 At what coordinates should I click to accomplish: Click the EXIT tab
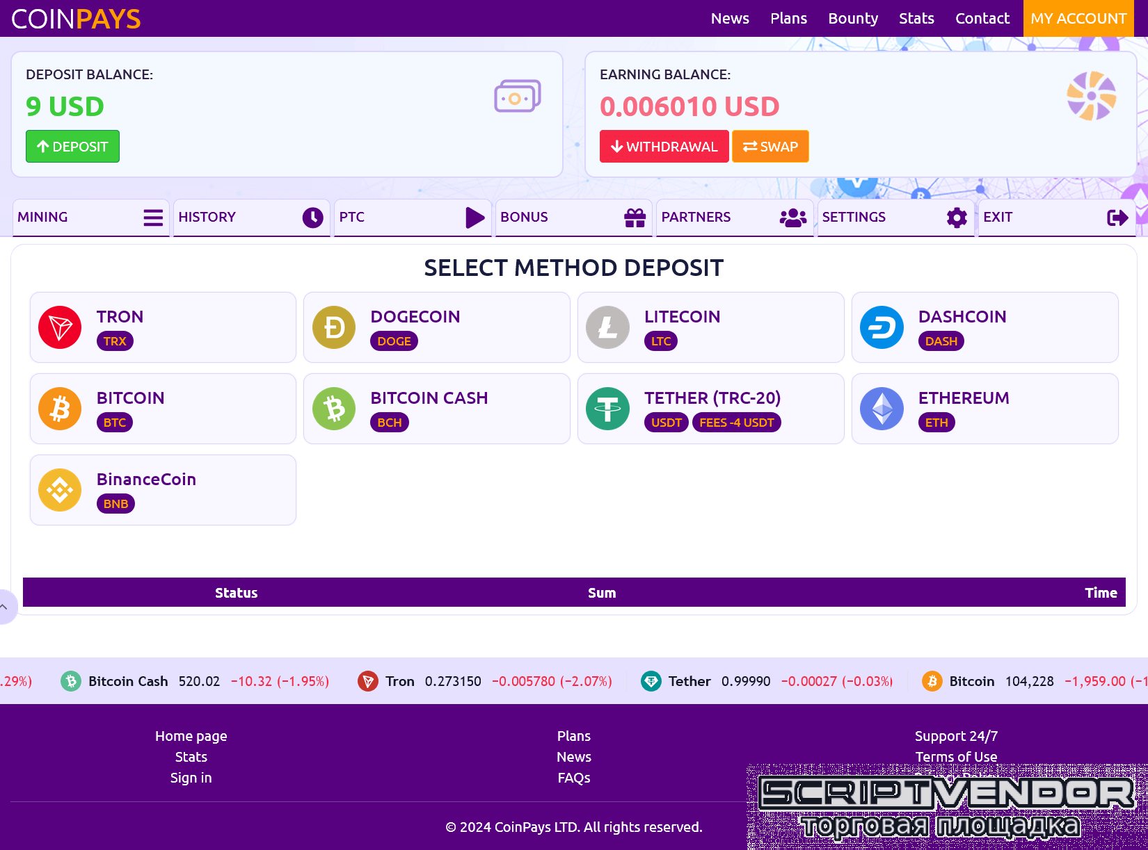(x=1056, y=218)
